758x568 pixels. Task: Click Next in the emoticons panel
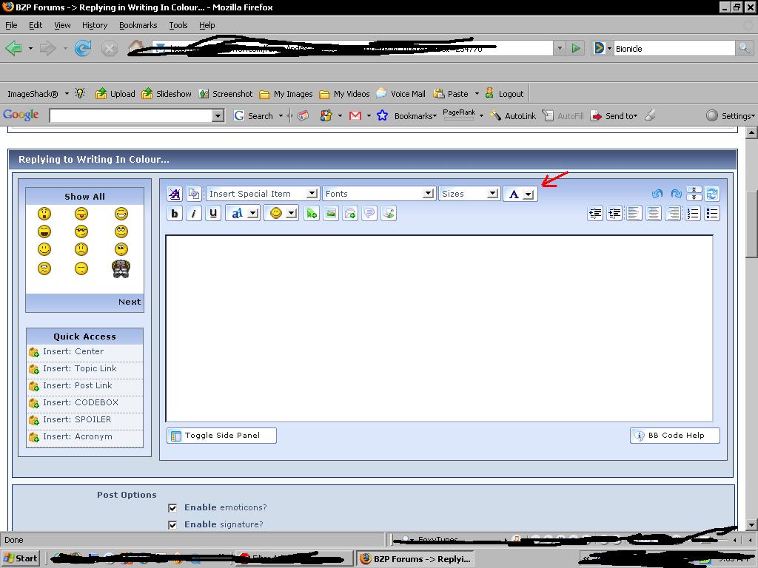(129, 302)
